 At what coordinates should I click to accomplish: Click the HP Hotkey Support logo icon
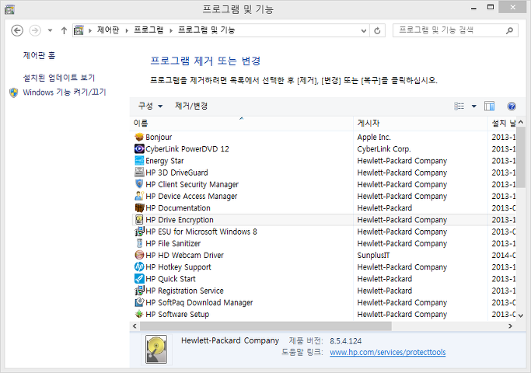tap(139, 267)
